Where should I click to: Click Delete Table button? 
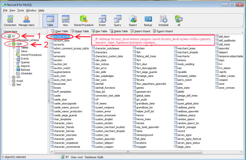tap(119, 31)
